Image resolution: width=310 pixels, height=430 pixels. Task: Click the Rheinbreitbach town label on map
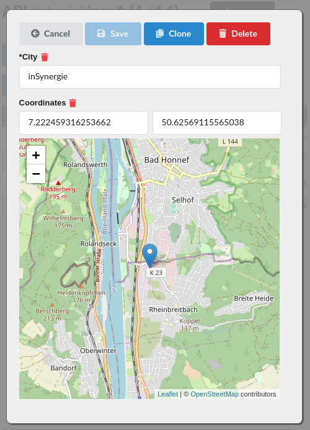coord(173,310)
